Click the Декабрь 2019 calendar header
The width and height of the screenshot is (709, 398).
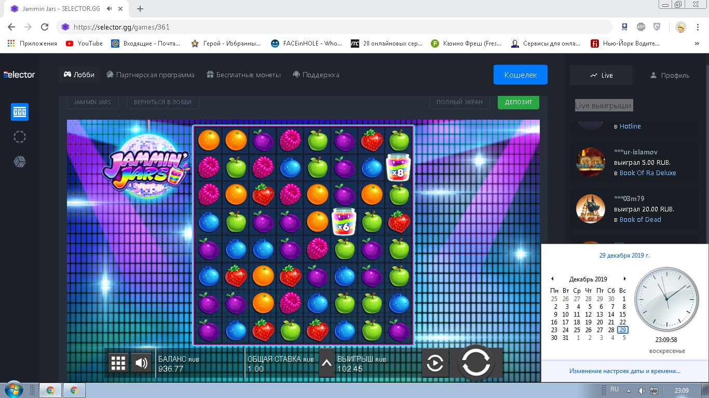point(588,279)
